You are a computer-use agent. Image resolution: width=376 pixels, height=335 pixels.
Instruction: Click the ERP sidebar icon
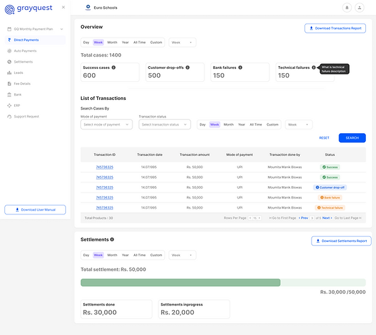9,106
